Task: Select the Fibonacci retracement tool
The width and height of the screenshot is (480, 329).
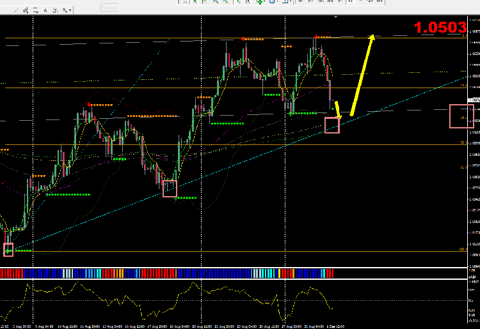Action: point(35,11)
